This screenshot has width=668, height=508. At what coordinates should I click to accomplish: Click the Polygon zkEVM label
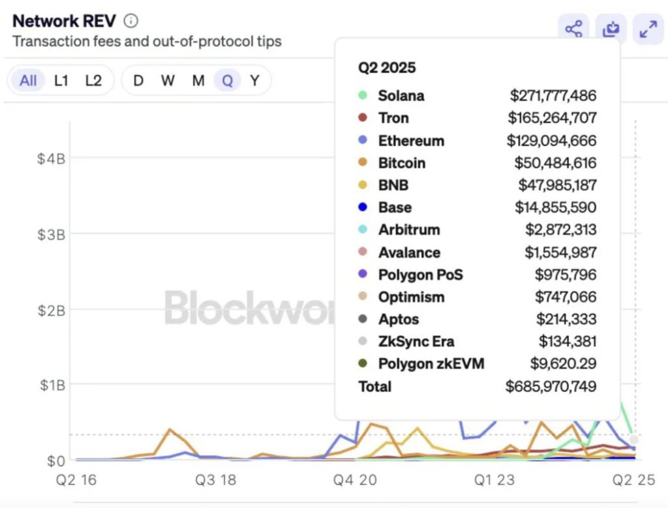(x=431, y=364)
